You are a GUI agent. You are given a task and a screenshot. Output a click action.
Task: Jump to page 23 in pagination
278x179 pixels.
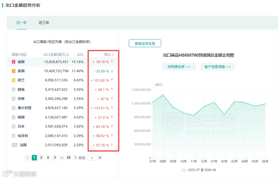[x=69, y=157]
